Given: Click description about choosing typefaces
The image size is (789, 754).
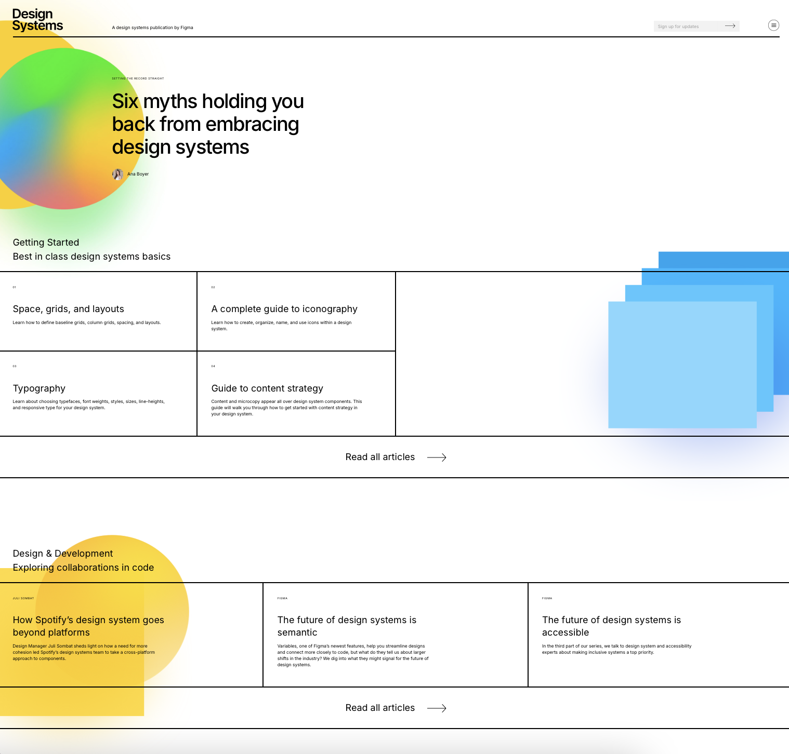Looking at the screenshot, I should (89, 405).
